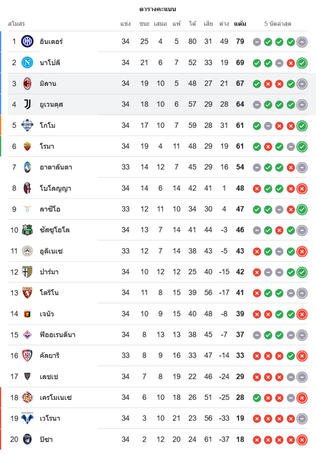Sort table by แต้ม column header

(x=240, y=24)
